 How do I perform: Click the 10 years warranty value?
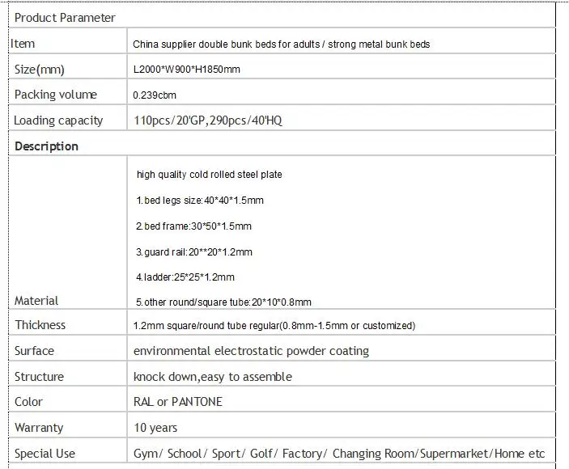155,427
